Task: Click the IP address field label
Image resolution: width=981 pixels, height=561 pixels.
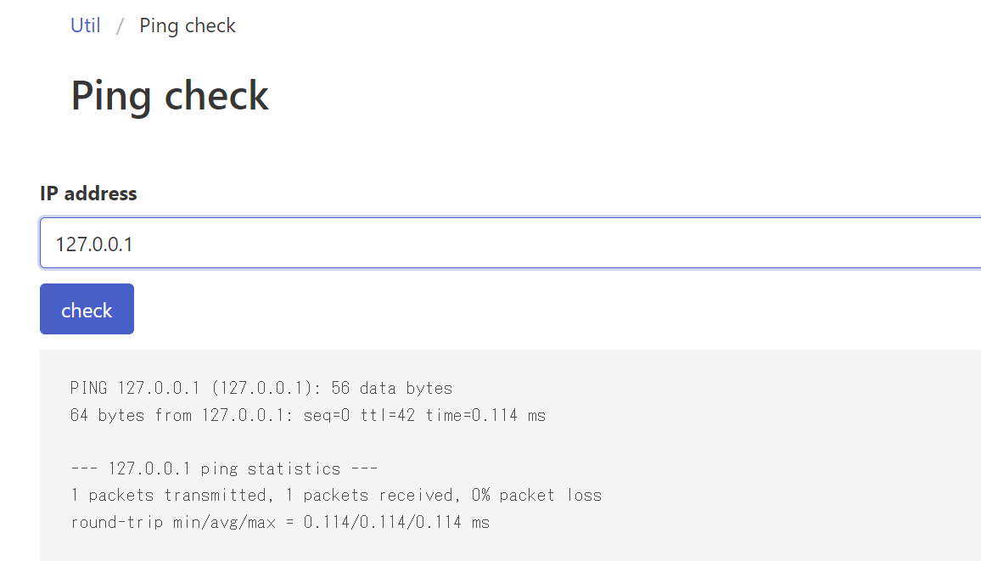Action: point(88,194)
